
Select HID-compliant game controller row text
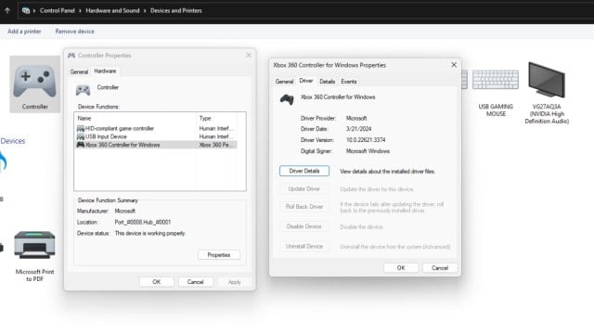click(x=120, y=128)
